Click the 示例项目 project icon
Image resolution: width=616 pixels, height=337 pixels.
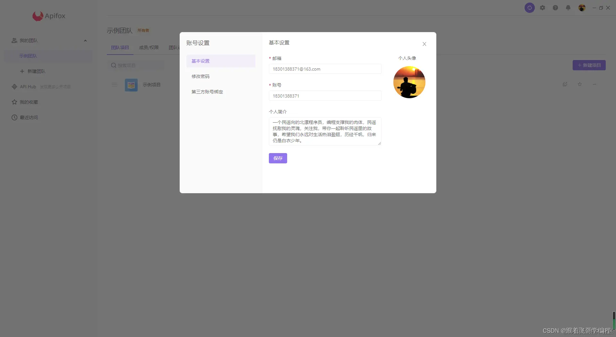pos(131,85)
